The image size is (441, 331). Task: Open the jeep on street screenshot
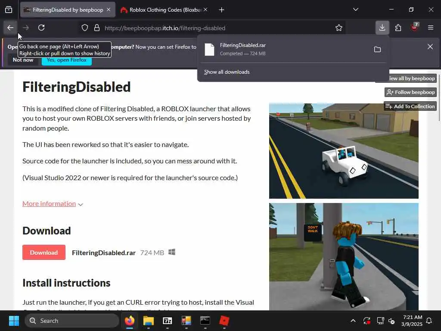pyautogui.click(x=344, y=151)
